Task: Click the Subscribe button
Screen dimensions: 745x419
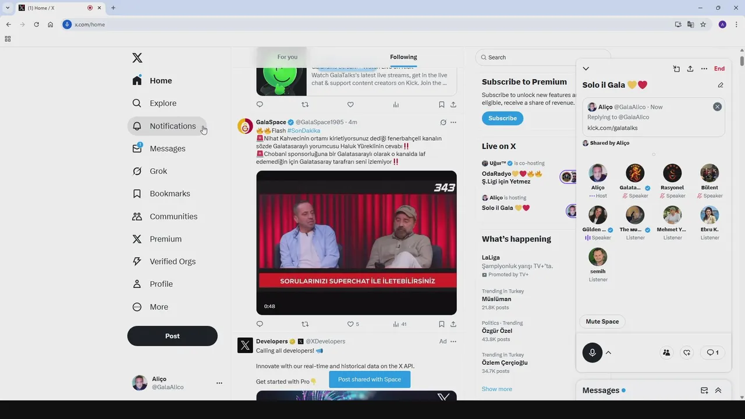Action: point(502,118)
